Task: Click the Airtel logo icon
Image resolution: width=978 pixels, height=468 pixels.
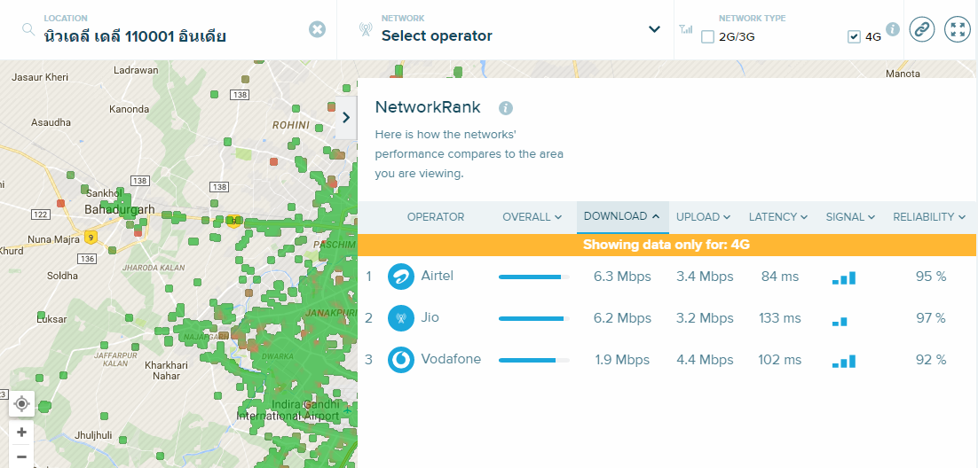Action: click(401, 276)
